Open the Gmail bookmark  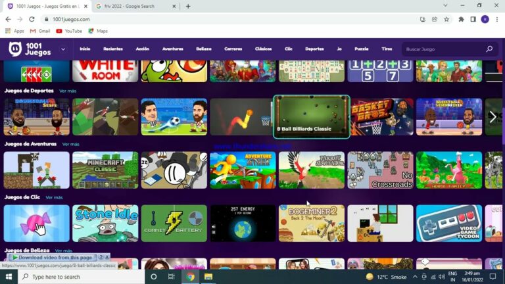[40, 31]
